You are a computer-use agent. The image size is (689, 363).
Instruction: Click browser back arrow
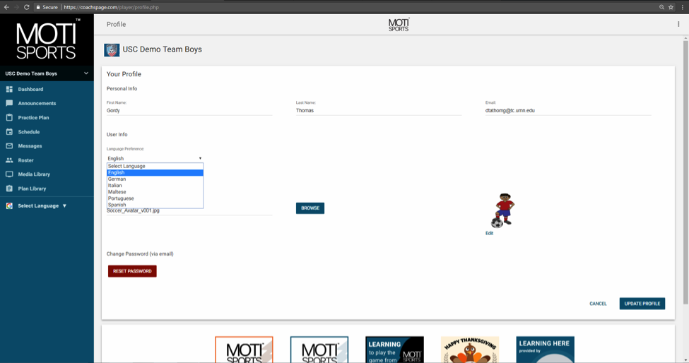coord(6,7)
